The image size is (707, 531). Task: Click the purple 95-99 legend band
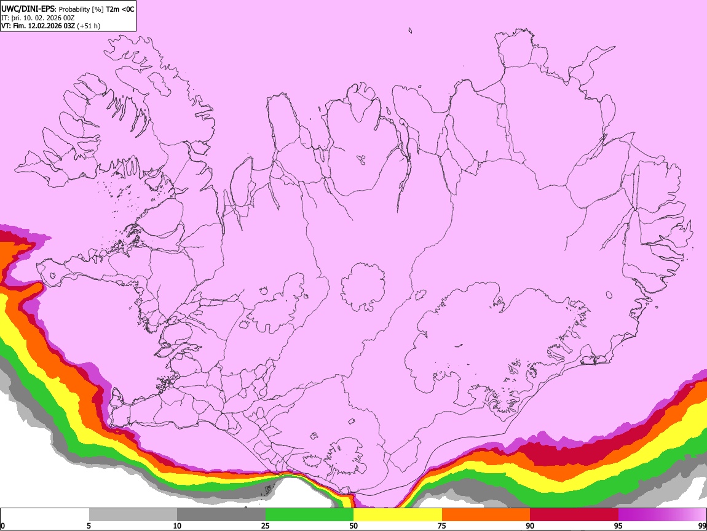pos(662,514)
